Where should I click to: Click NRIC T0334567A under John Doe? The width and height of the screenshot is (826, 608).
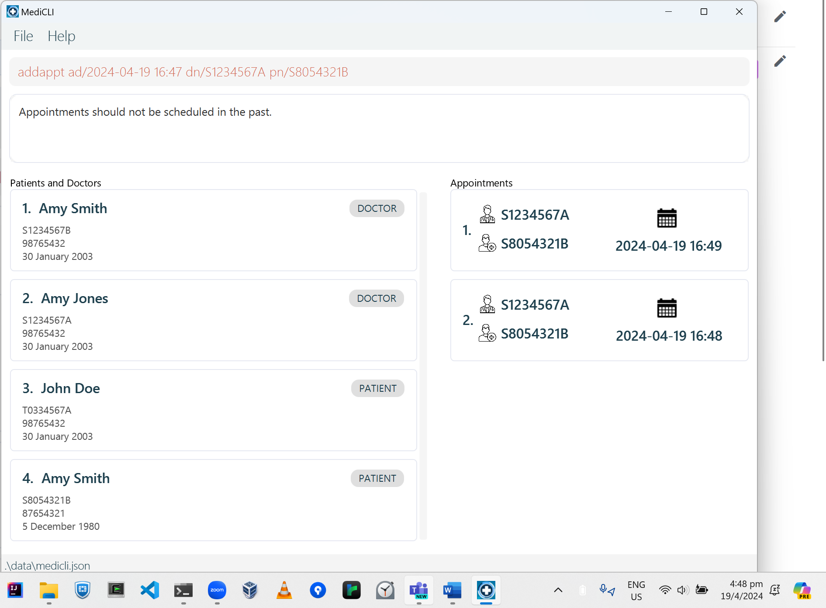click(47, 410)
